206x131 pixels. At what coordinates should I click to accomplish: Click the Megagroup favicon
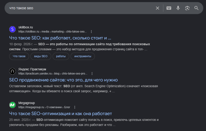point(12,105)
